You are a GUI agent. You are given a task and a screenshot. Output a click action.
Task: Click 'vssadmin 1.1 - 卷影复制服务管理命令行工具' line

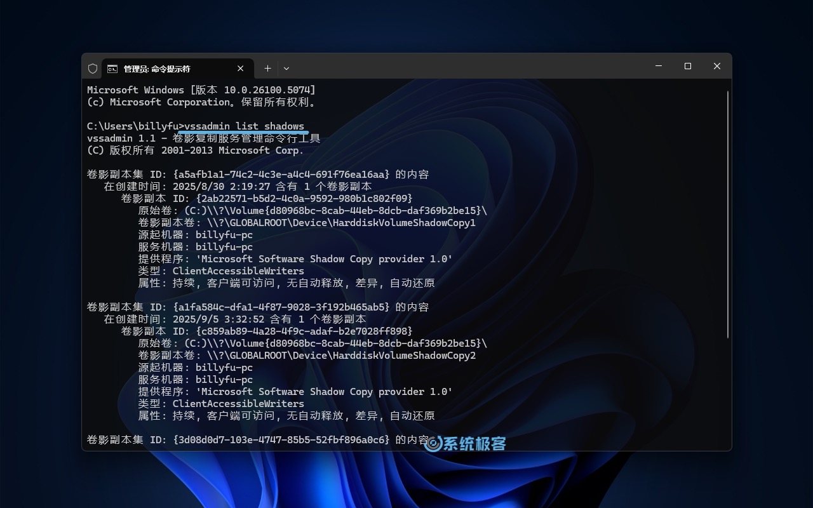204,138
